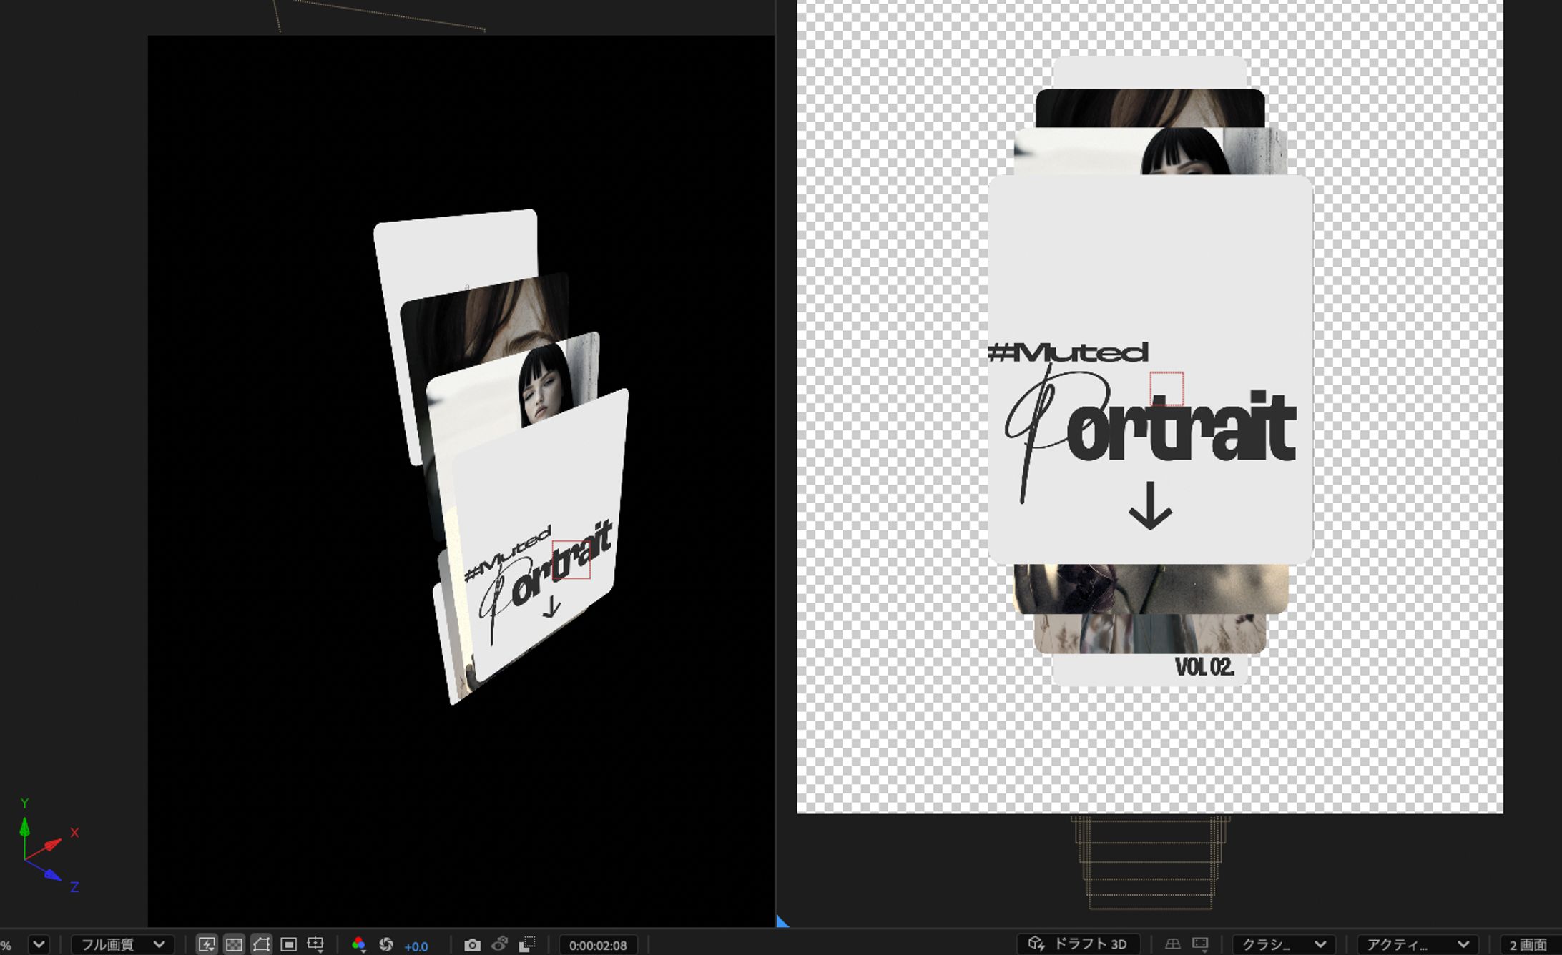Click the preview quality icon beside snapshot
Viewport: 1562px width, 955px height.
click(x=527, y=944)
